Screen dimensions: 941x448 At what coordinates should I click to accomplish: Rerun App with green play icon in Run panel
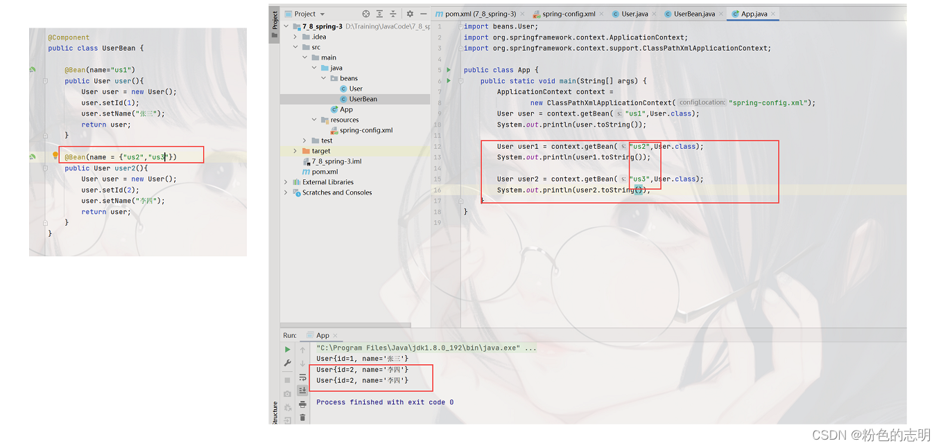(x=288, y=350)
